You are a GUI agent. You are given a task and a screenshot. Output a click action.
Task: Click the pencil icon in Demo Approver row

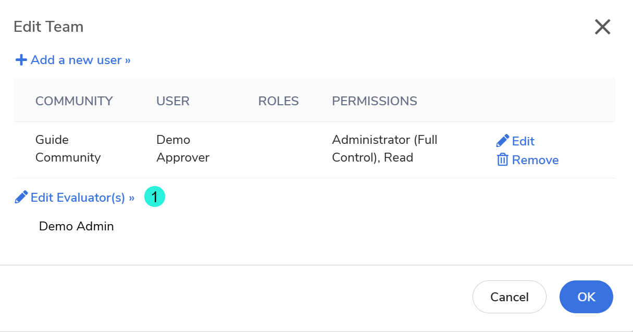503,141
